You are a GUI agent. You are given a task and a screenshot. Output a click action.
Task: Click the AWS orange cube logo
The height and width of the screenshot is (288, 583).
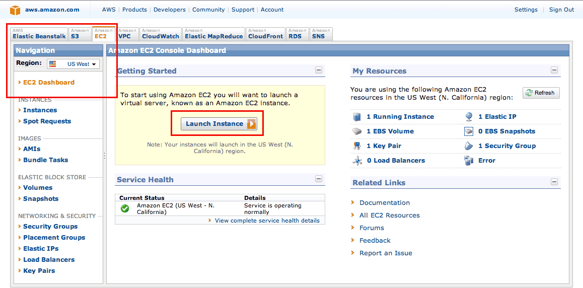[x=15, y=10]
